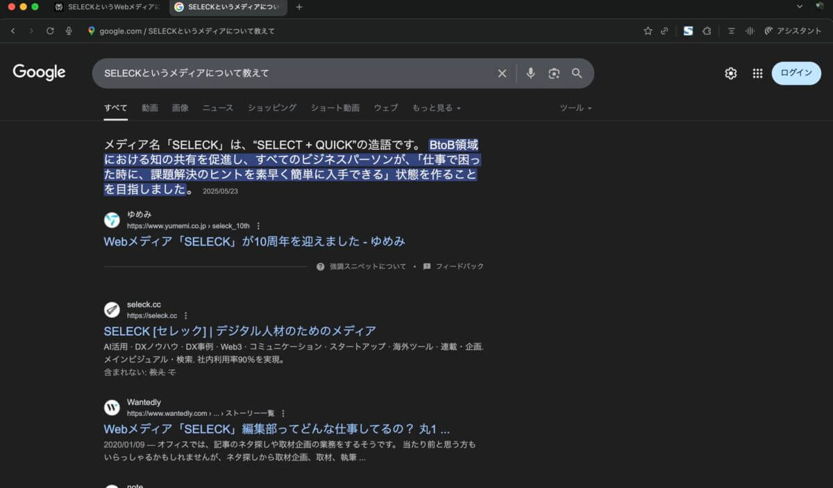Open Google quick settings gear
This screenshot has width=833, height=488.
[731, 73]
